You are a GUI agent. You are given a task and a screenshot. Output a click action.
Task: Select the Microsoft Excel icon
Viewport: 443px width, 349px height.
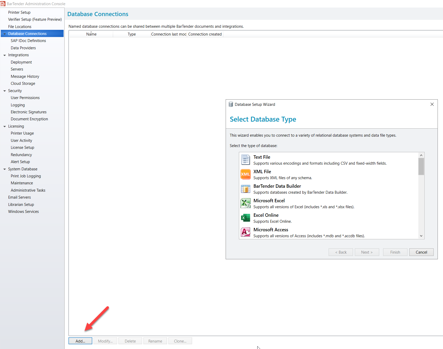tap(245, 203)
